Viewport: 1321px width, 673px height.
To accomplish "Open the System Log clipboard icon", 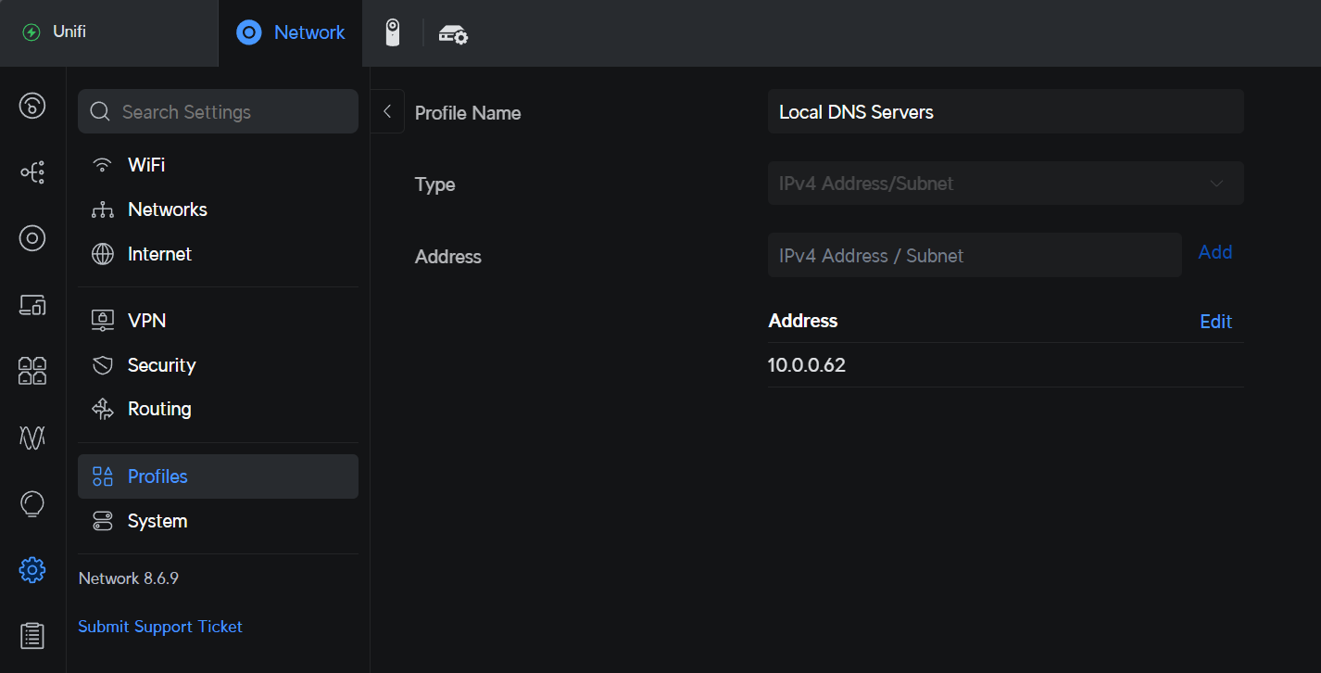I will [x=32, y=635].
